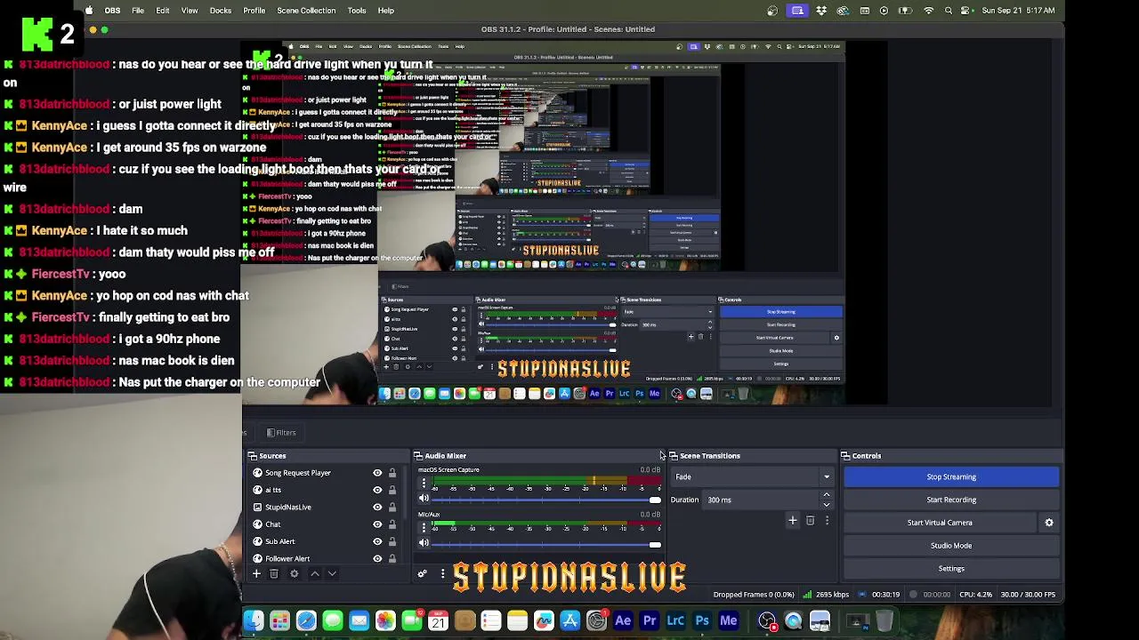Open OBS Settings from Controls
Image resolution: width=1139 pixels, height=640 pixels.
pos(951,569)
